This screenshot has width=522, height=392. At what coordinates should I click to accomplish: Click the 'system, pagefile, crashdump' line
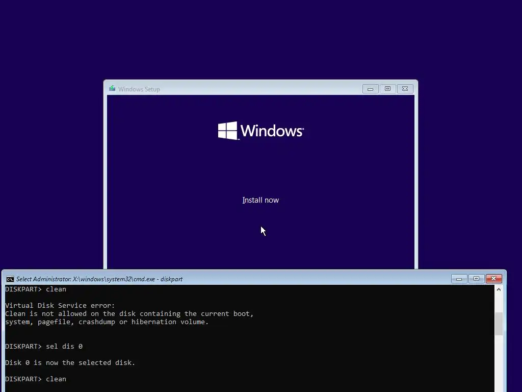[107, 322]
